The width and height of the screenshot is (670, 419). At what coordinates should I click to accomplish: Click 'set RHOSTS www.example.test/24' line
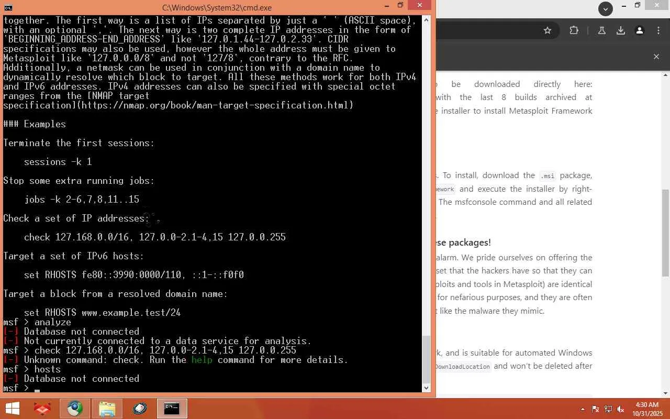pos(103,313)
